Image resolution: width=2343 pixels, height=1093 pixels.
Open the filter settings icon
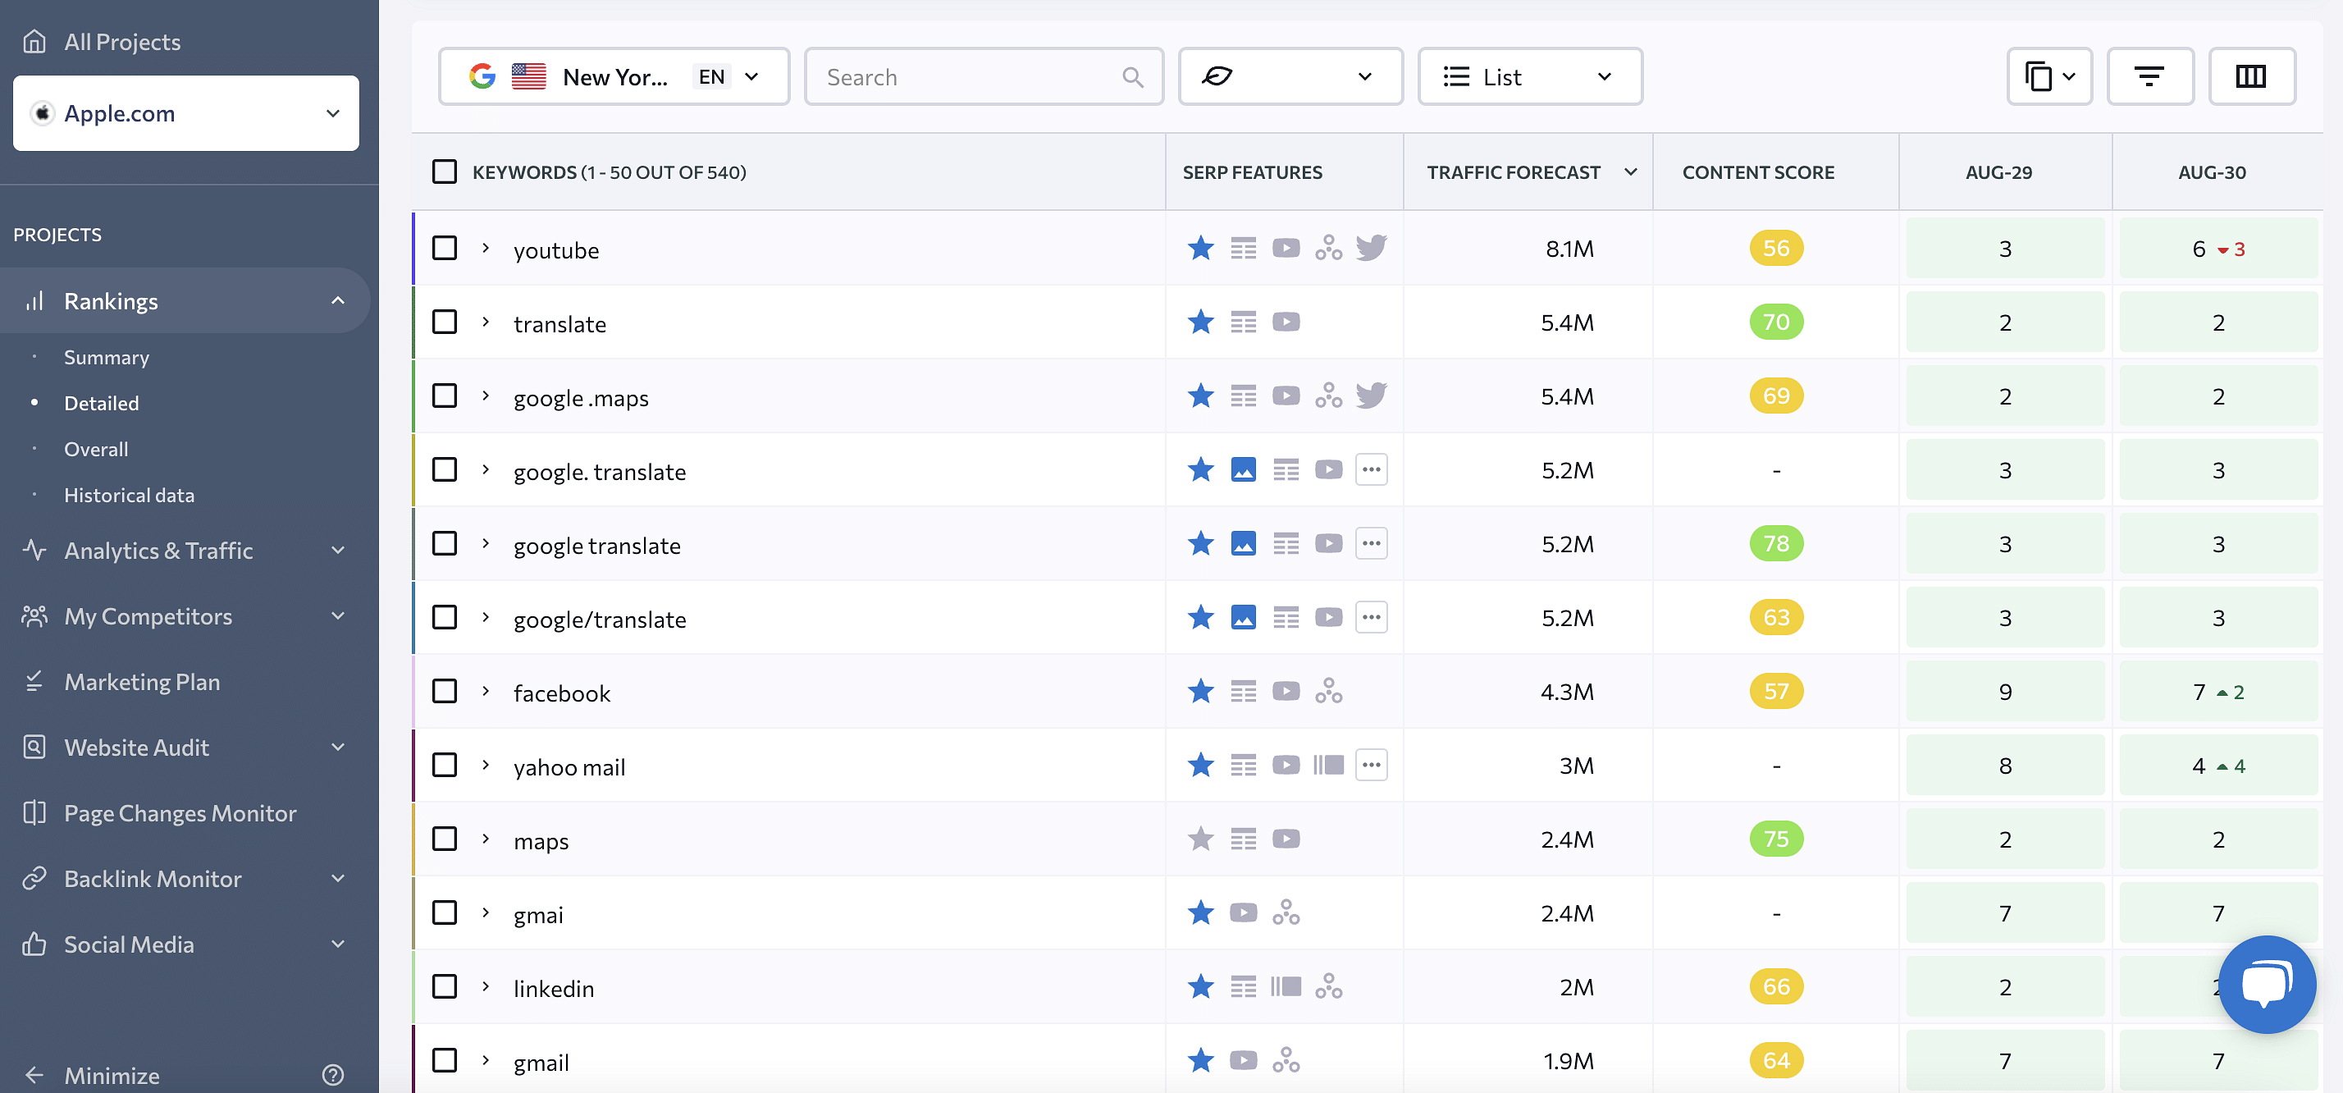(x=2150, y=76)
